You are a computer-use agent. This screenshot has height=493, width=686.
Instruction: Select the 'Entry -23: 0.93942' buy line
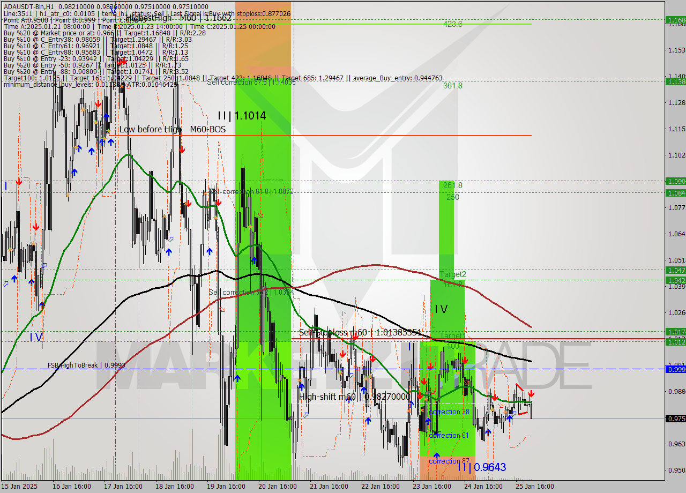pyautogui.click(x=96, y=58)
